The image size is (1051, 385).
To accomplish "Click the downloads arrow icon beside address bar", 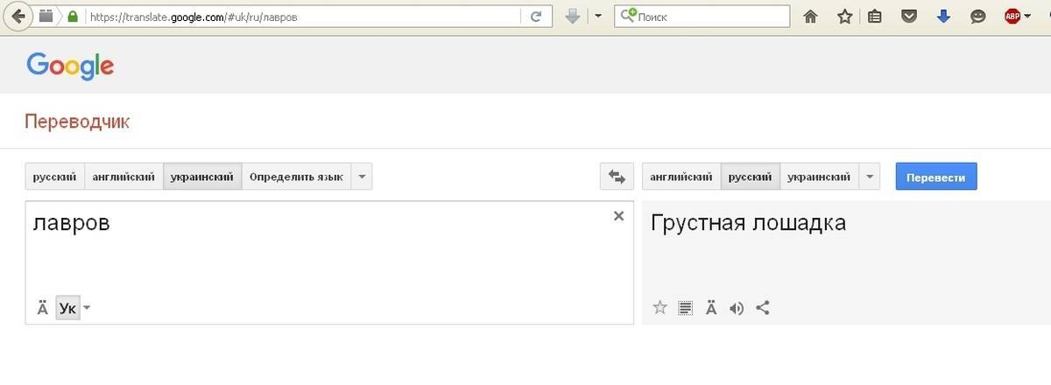I will tap(573, 16).
